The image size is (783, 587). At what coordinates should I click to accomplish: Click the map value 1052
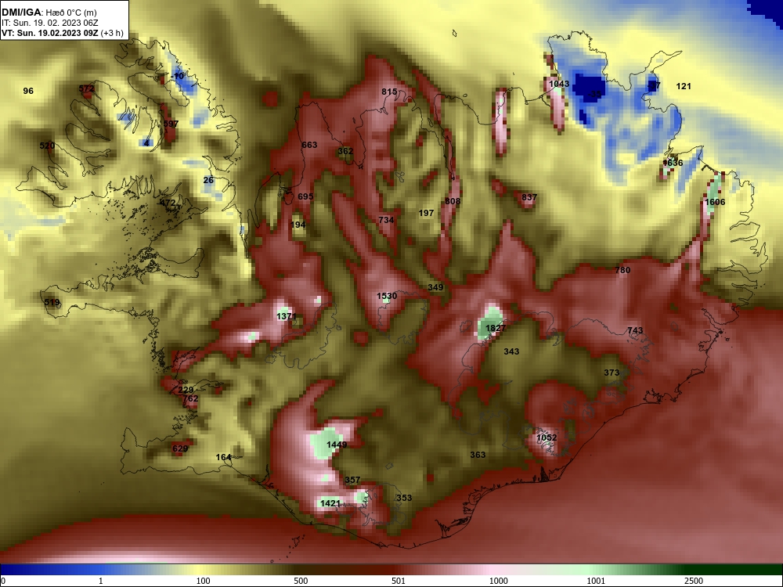coord(547,438)
